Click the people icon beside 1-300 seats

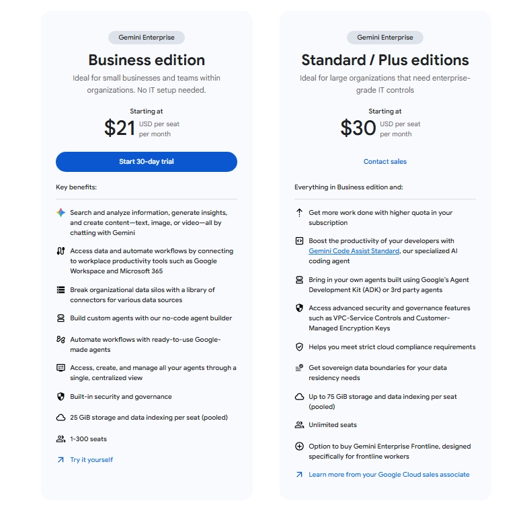click(60, 439)
